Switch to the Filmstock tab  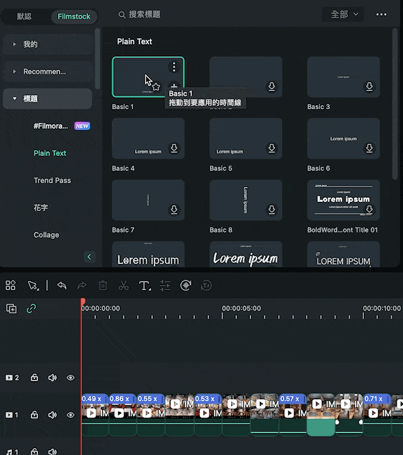(x=74, y=16)
